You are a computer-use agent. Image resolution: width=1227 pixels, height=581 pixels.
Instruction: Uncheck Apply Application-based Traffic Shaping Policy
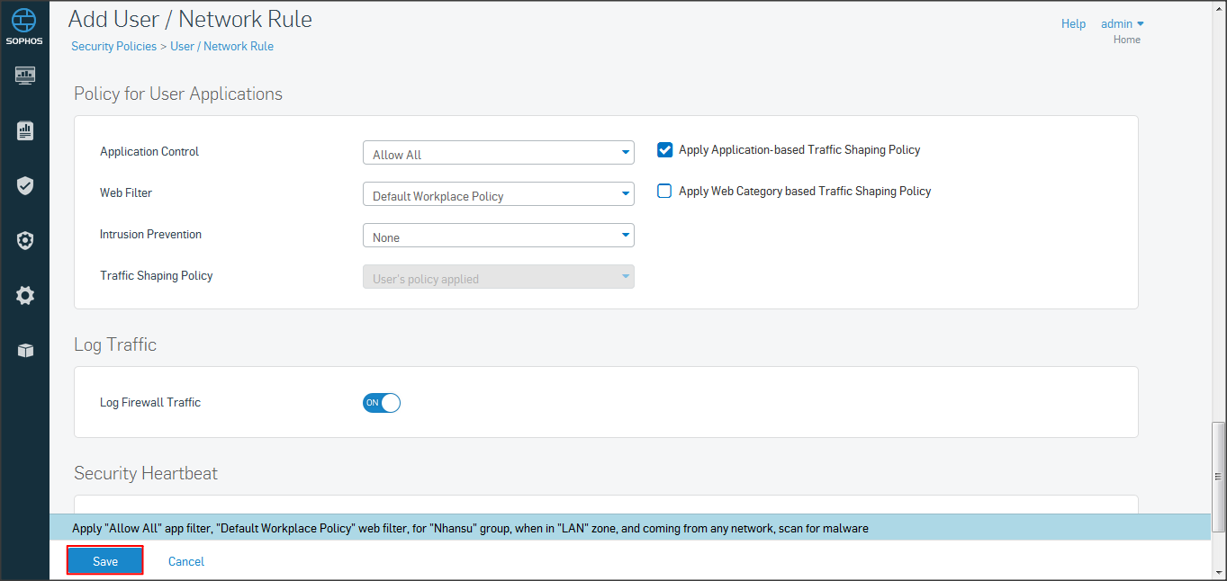coord(665,150)
